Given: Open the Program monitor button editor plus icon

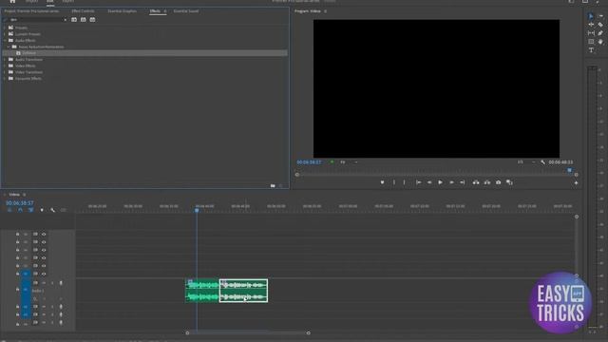Looking at the screenshot, I should 577,183.
